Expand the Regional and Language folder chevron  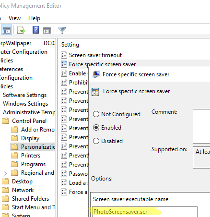[6, 173]
